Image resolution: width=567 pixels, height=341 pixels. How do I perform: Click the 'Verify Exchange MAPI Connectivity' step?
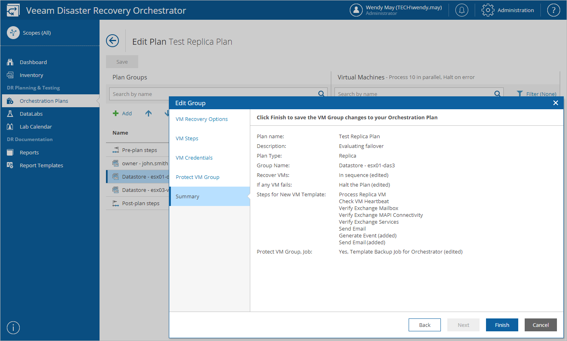click(x=381, y=215)
